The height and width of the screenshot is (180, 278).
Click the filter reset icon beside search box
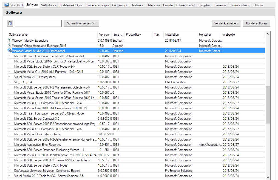coord(10,23)
